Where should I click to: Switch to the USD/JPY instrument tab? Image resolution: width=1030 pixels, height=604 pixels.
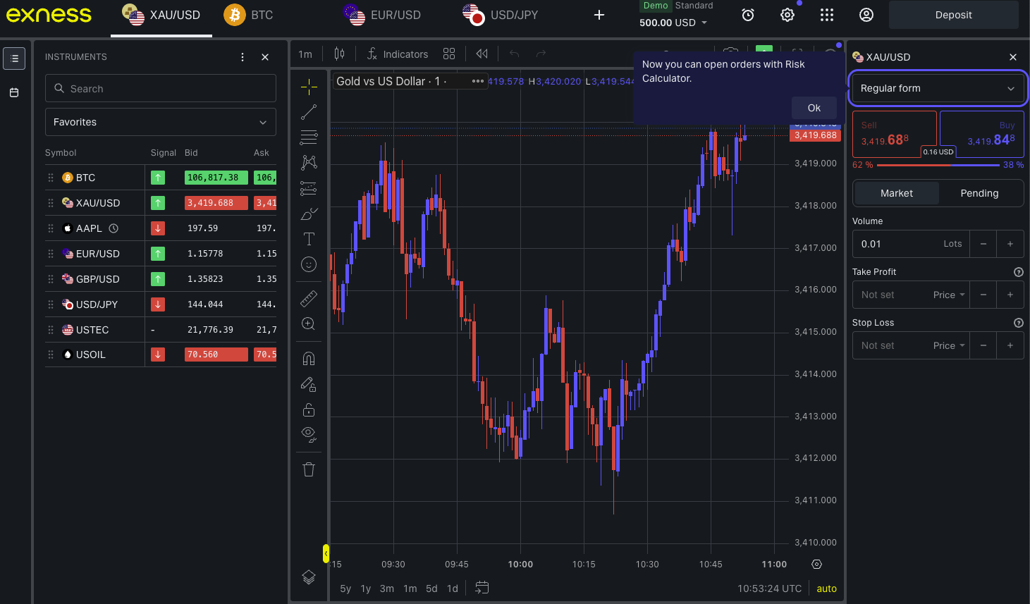501,15
